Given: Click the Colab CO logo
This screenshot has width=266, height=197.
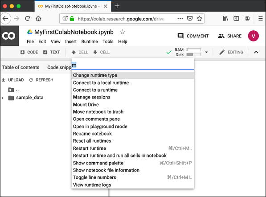Looking at the screenshot, I should (x=9, y=36).
